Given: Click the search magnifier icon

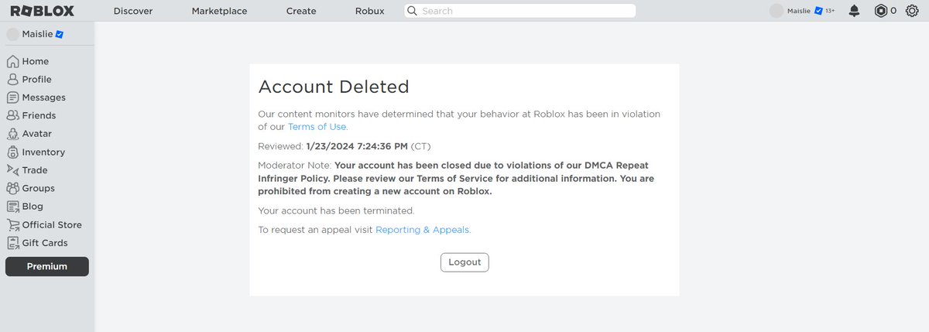Looking at the screenshot, I should [413, 11].
